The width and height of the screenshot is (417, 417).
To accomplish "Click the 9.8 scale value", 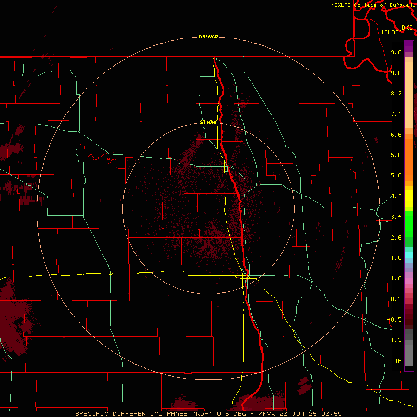I will pyautogui.click(x=396, y=52).
